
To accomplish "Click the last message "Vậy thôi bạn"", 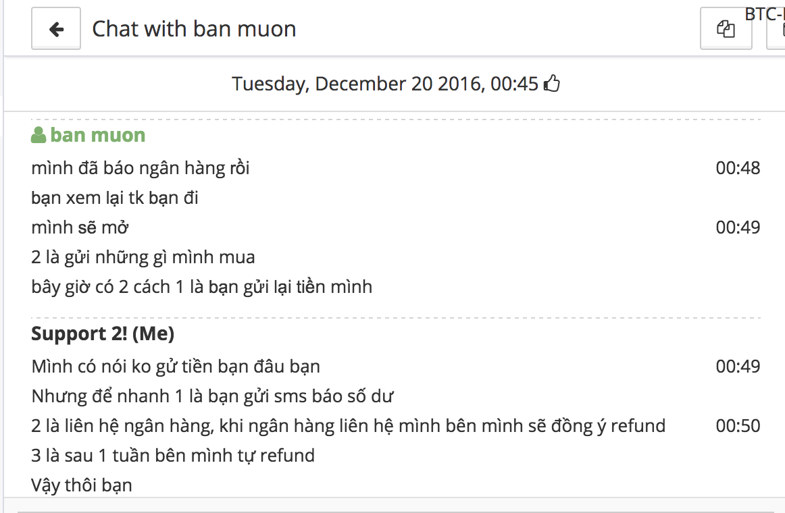I will 82,485.
